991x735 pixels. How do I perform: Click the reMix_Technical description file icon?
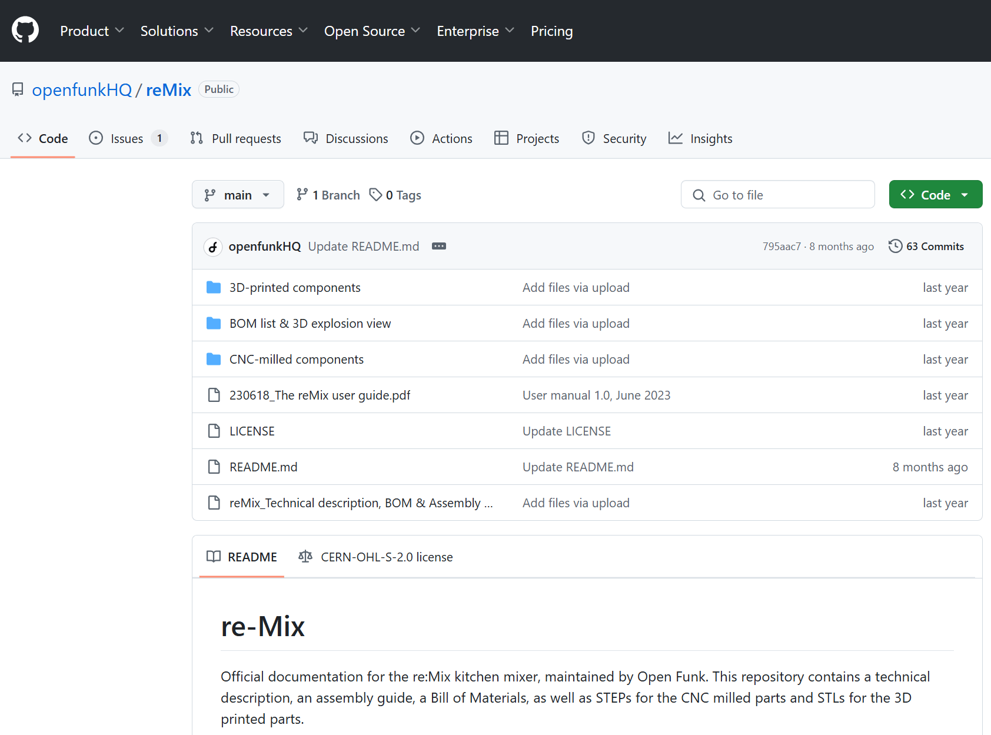(x=214, y=503)
